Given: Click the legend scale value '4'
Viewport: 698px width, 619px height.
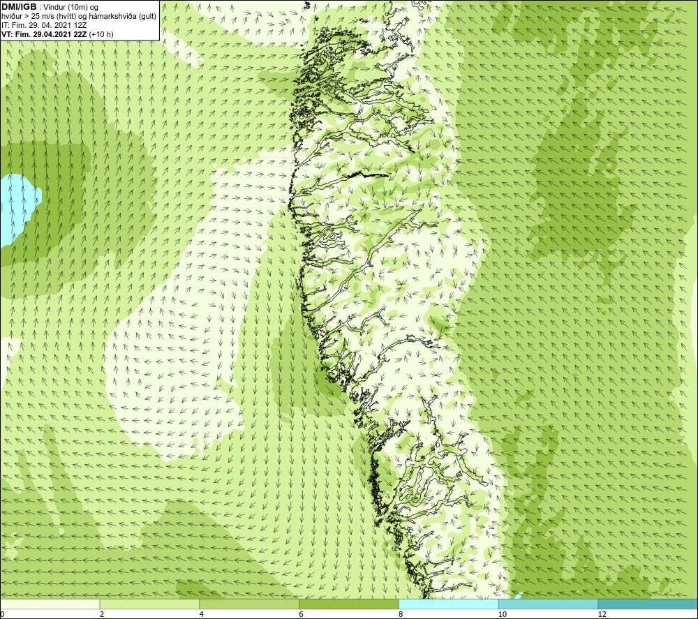Looking at the screenshot, I should point(202,615).
